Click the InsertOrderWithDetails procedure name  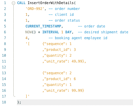(x=51, y=3)
